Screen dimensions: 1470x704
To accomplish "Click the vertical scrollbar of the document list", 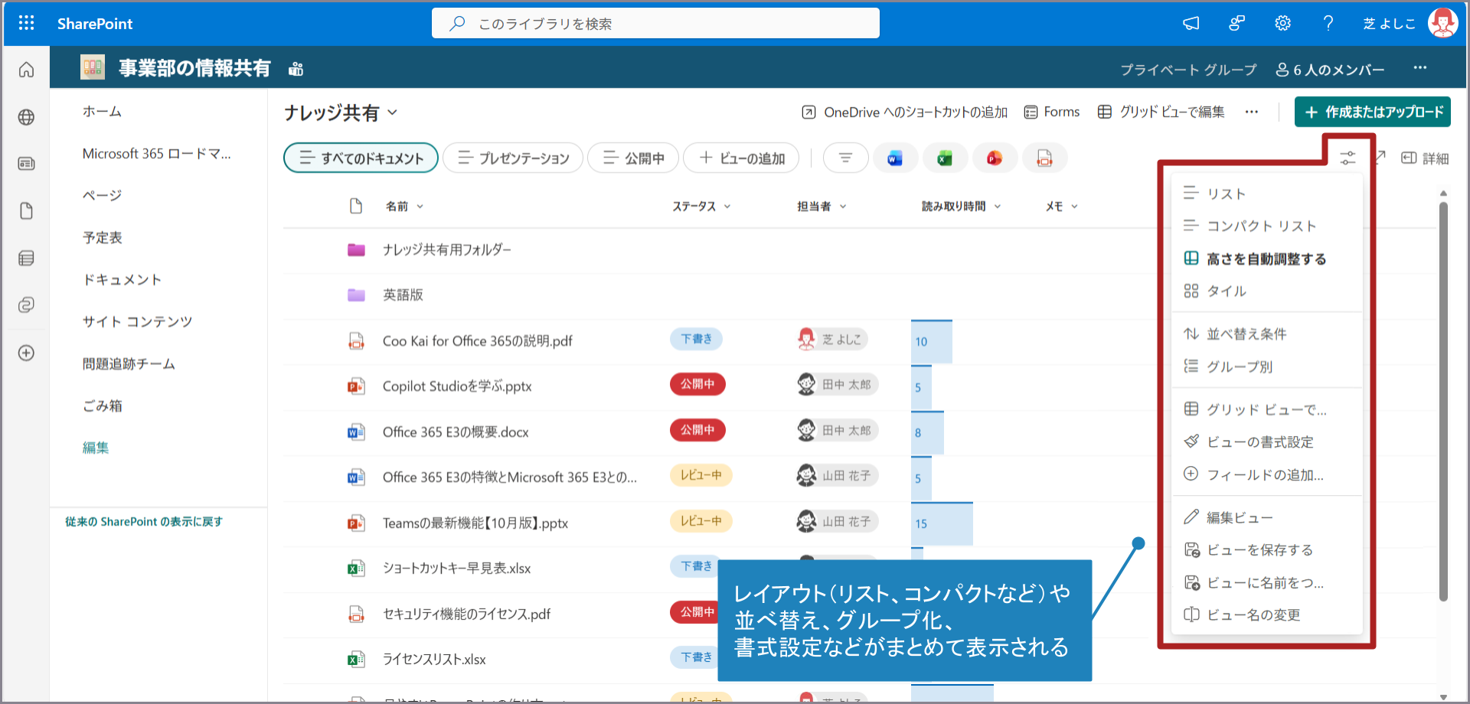I will 1443,398.
